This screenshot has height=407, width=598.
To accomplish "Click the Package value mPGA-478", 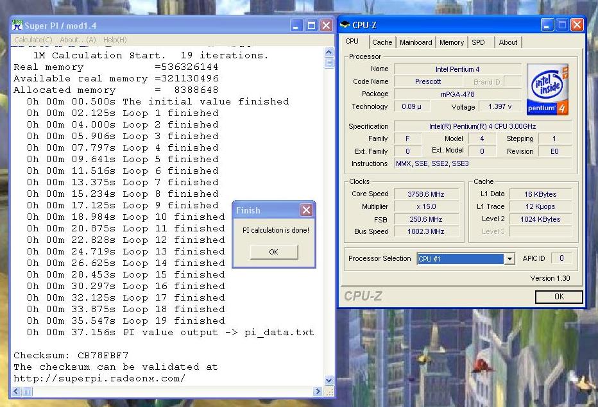I will (x=457, y=94).
